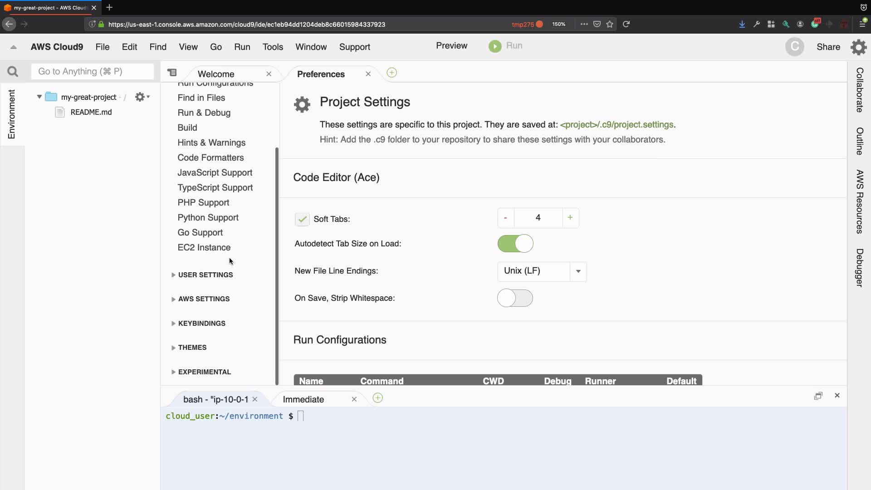
Task: Expand the USER SETTINGS section
Action: pyautogui.click(x=205, y=275)
